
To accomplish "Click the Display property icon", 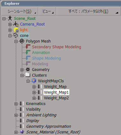I will click(x=22, y=120).
